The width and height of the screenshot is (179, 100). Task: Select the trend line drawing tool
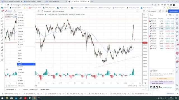tap(2, 18)
